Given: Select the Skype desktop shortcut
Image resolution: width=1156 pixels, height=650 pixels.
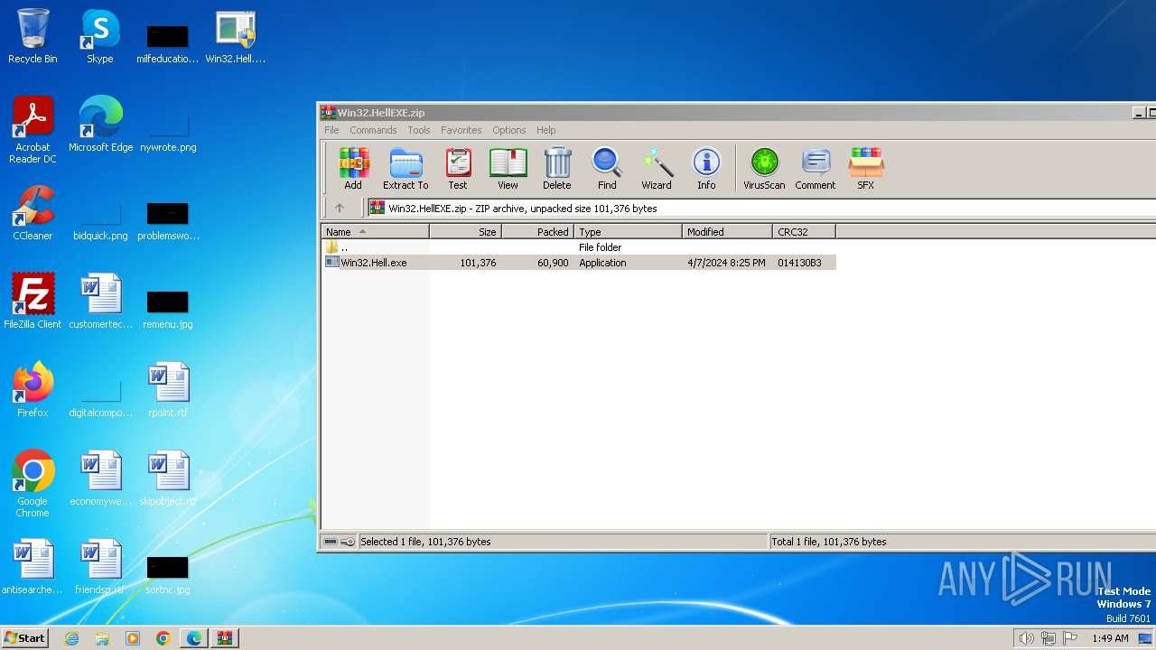Looking at the screenshot, I should [100, 37].
